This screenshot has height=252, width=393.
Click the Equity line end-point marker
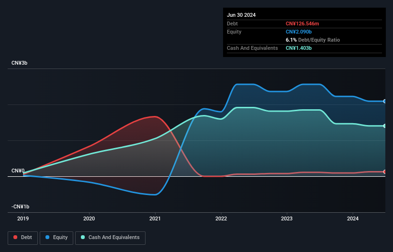click(385, 101)
